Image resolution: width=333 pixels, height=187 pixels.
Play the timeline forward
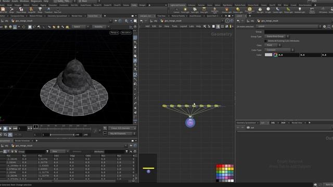10,128
